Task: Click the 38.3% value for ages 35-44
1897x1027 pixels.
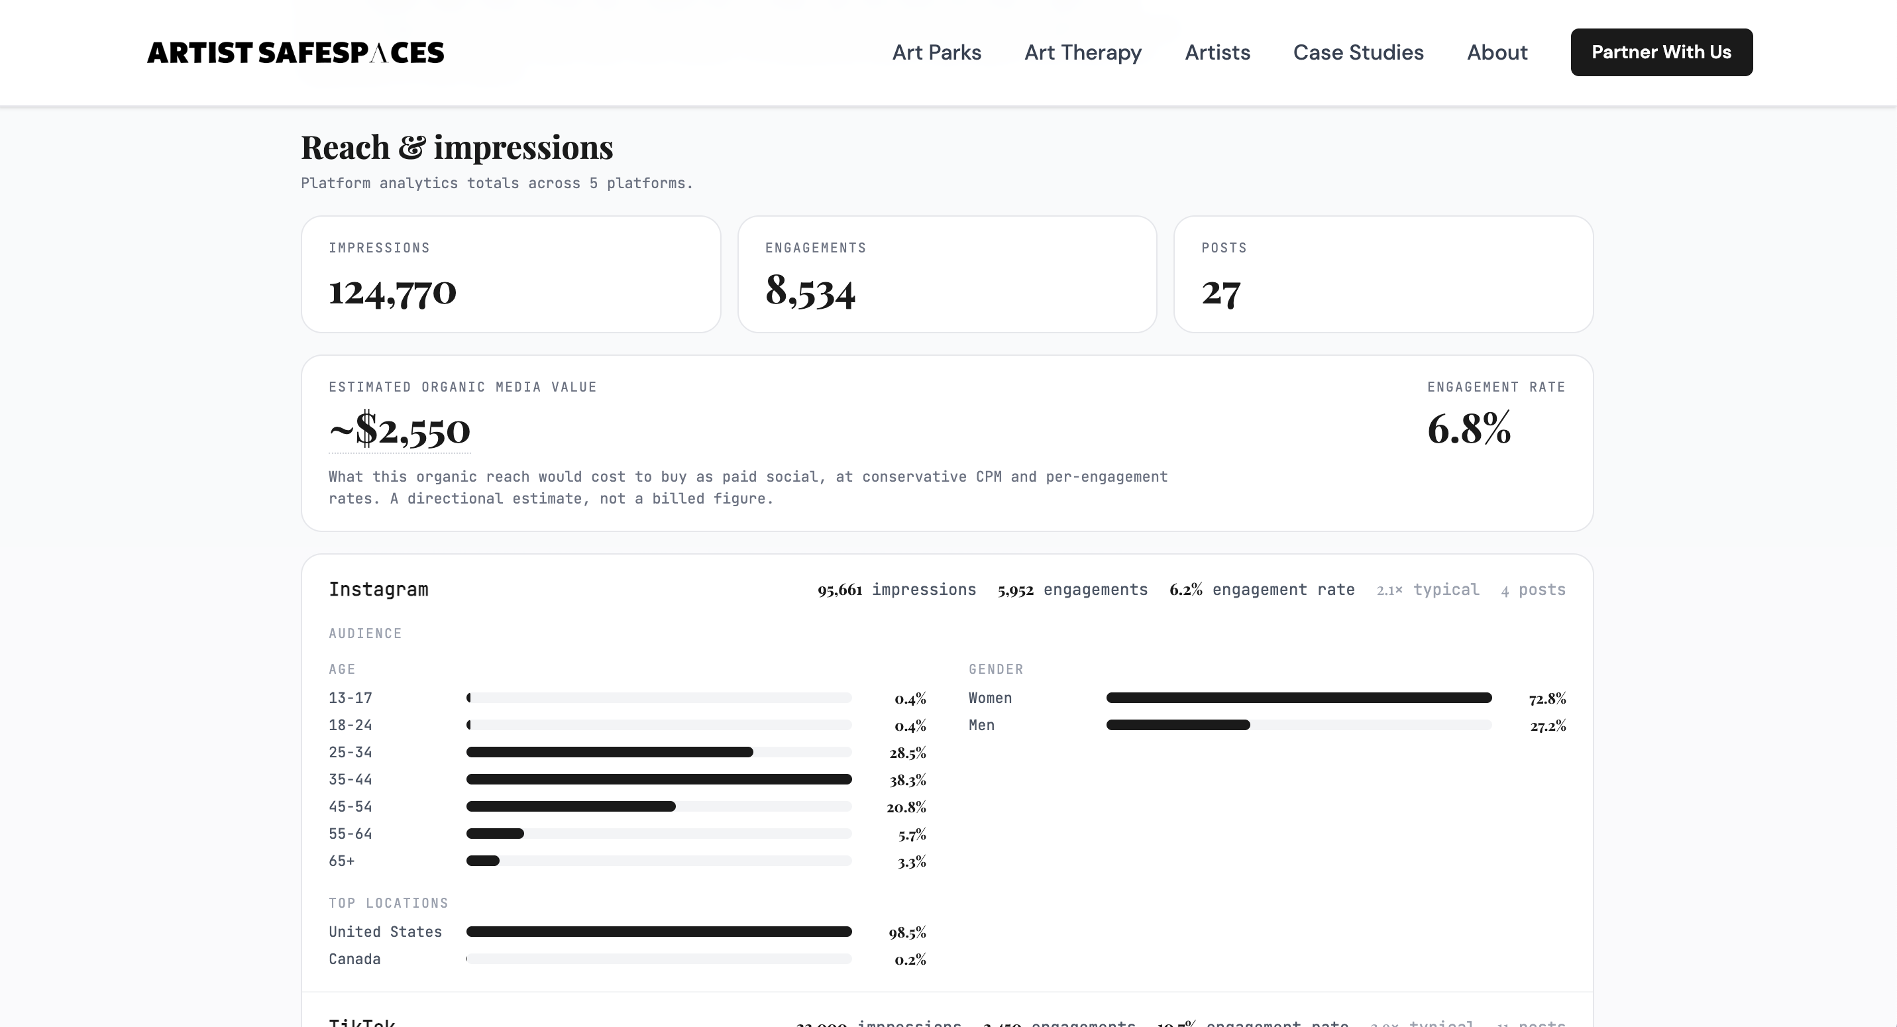Action: (x=907, y=780)
